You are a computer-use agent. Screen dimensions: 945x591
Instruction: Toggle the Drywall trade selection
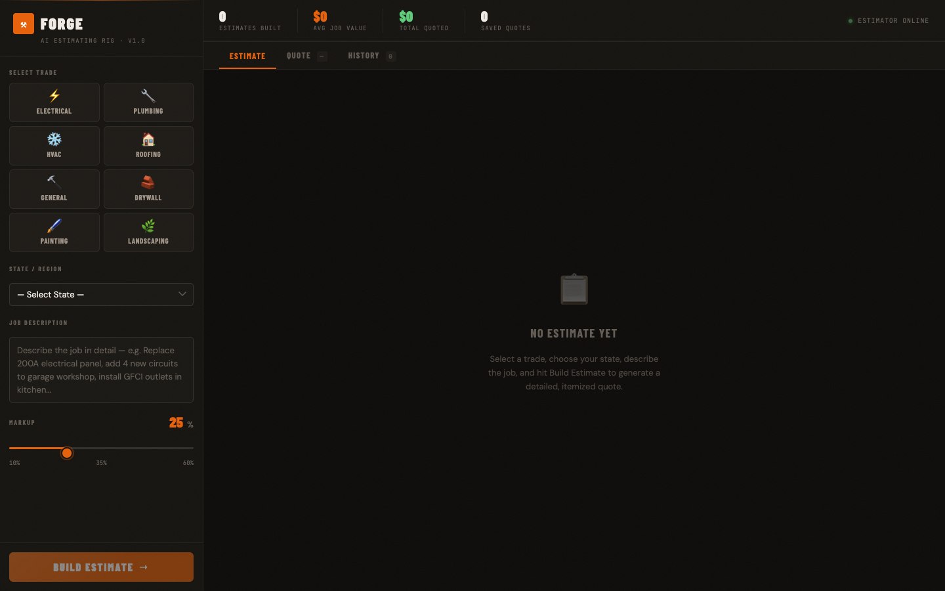[148, 189]
